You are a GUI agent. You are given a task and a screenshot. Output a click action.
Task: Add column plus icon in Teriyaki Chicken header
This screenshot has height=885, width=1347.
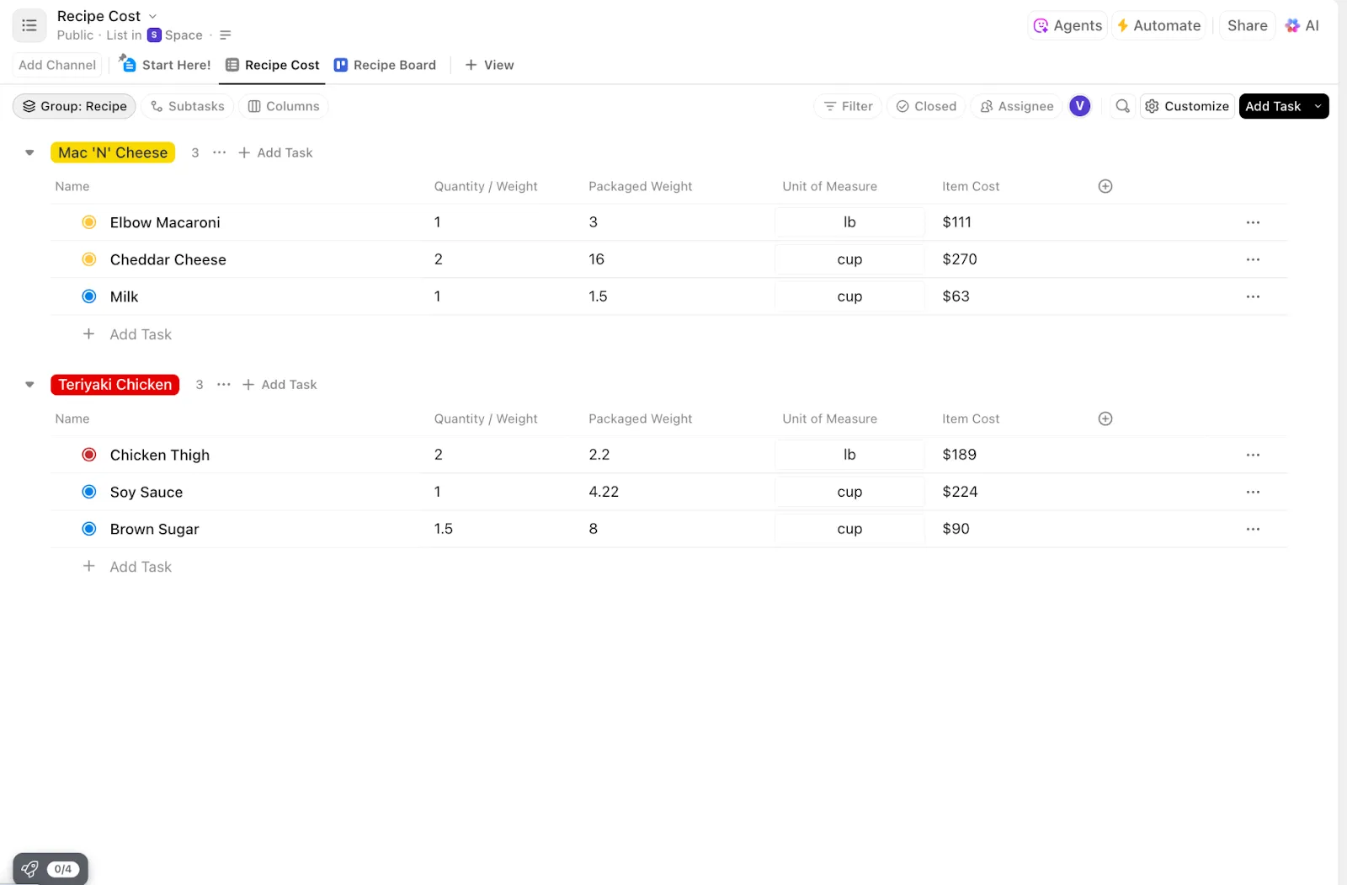click(1105, 419)
